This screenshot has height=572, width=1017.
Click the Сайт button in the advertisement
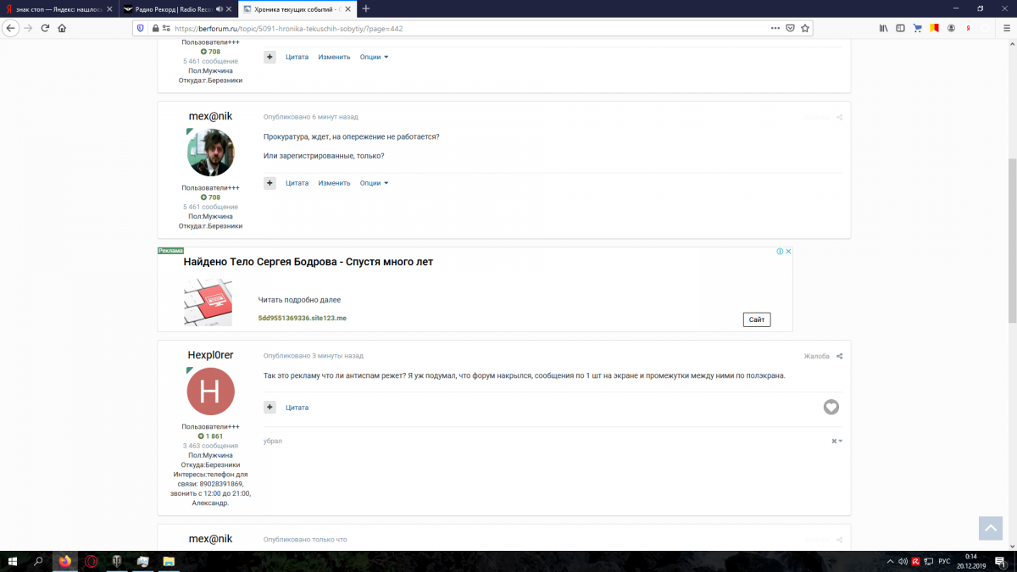click(x=756, y=319)
